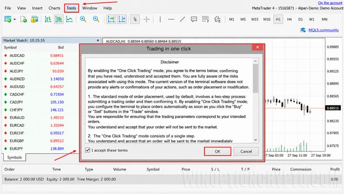Switch to bar chart icon

[48, 19]
